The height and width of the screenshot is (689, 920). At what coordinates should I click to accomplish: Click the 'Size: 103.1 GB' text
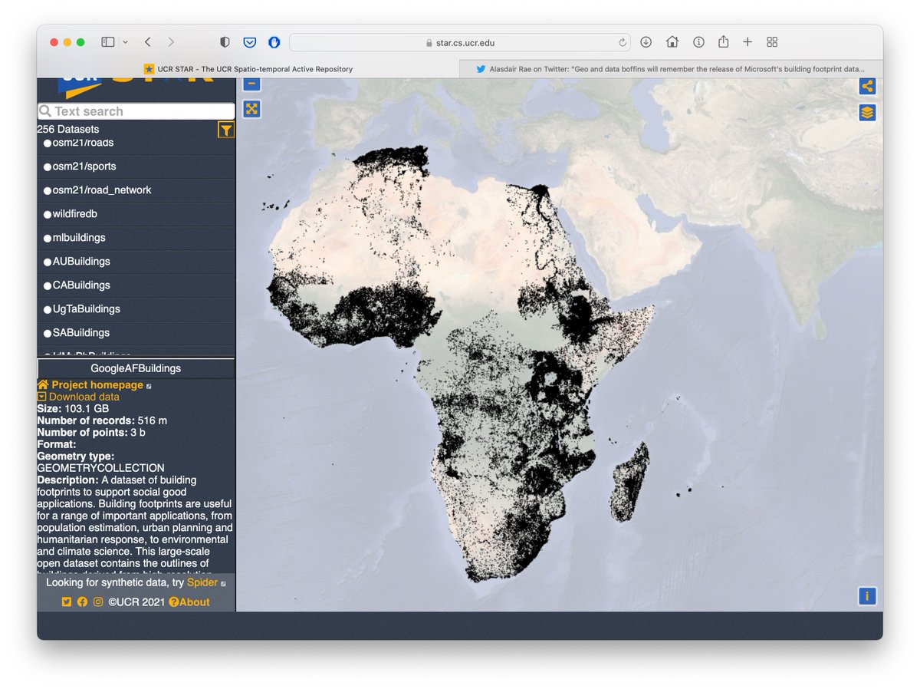point(73,409)
